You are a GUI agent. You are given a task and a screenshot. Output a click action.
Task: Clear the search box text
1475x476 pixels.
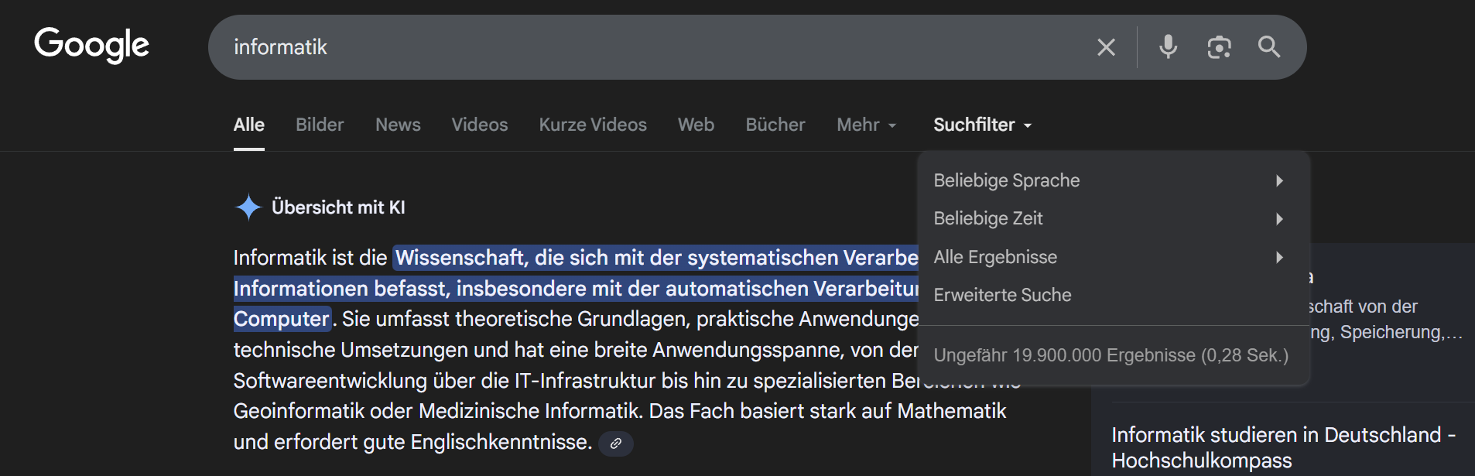(x=1106, y=47)
